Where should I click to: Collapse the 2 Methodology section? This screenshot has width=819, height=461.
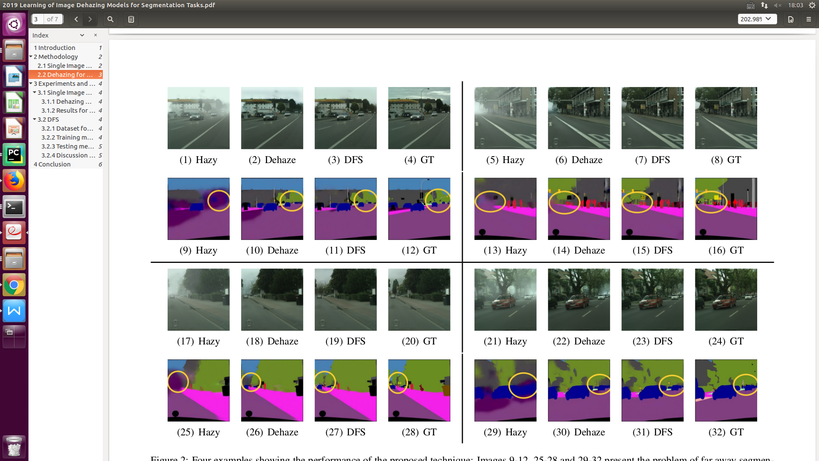tap(31, 56)
